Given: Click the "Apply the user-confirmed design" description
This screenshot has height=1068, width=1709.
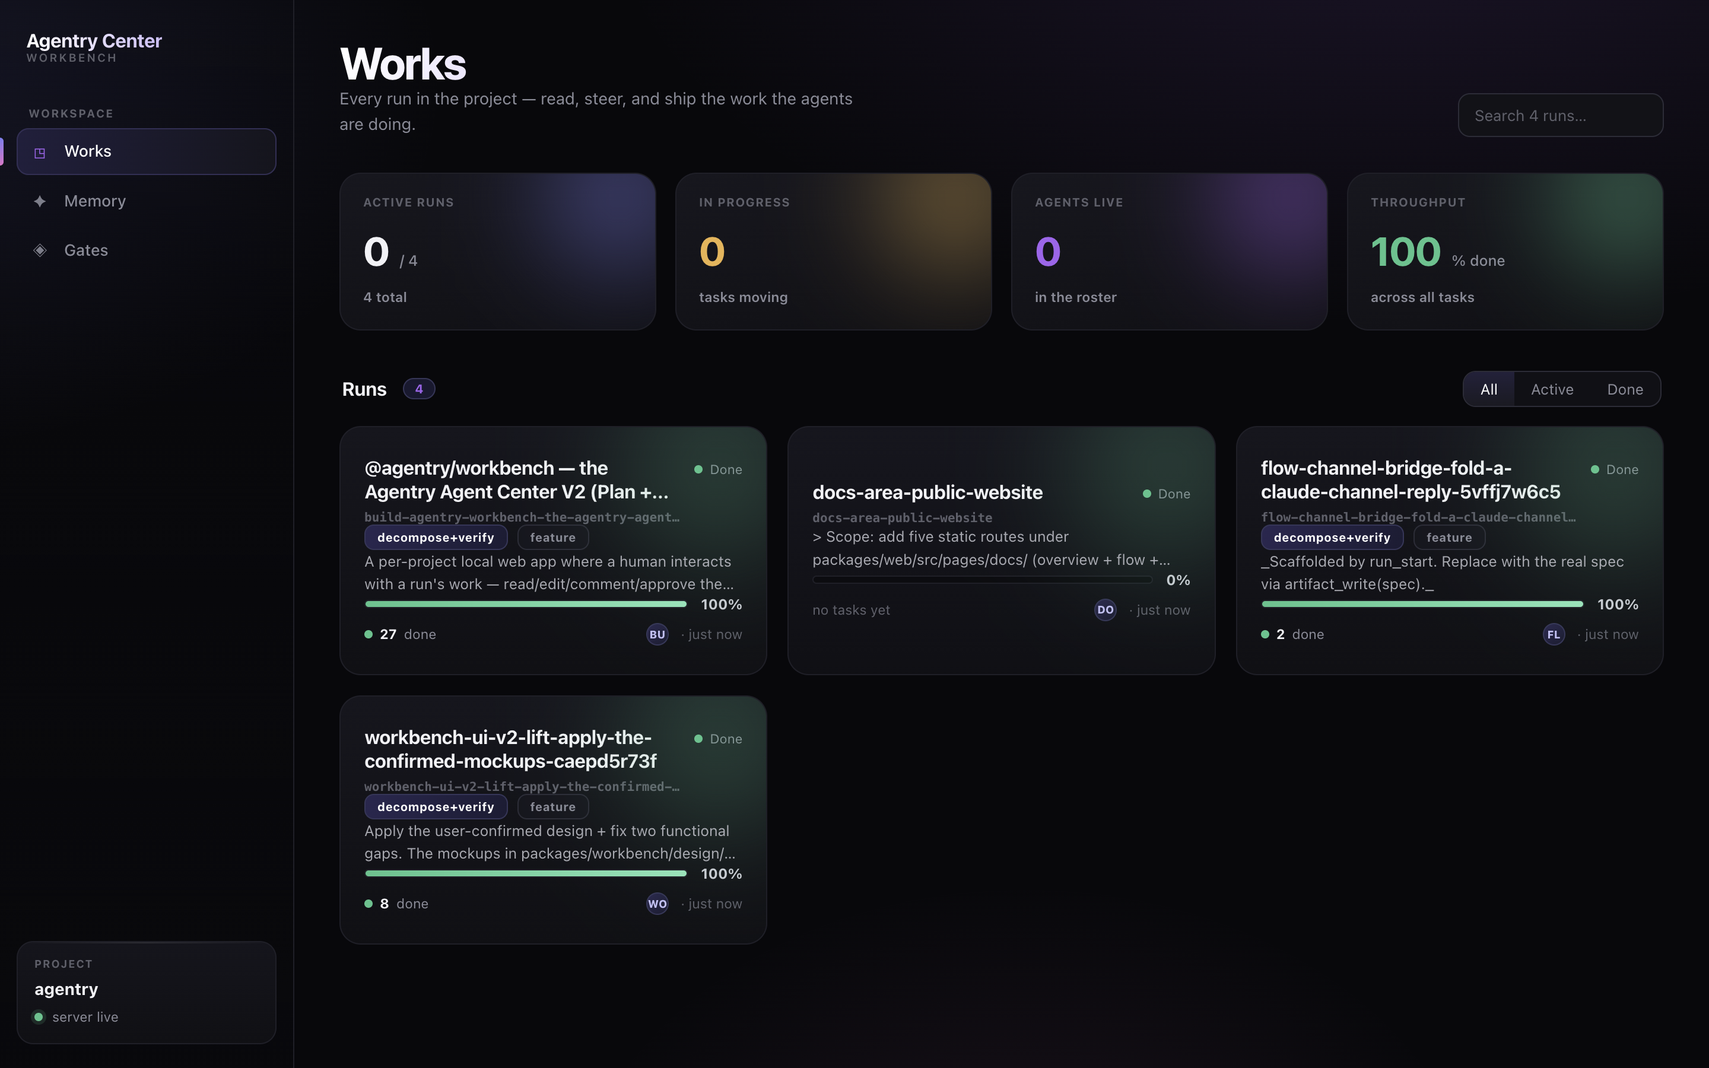Looking at the screenshot, I should pos(549,842).
